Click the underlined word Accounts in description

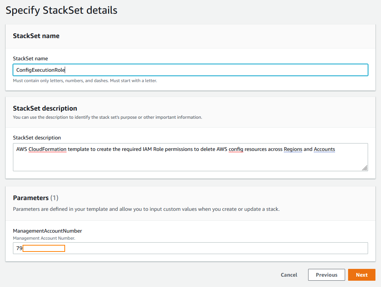point(324,149)
